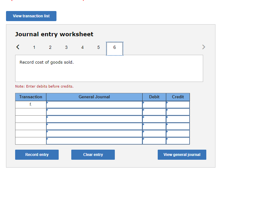Open account dropdown in fourth journal row
Viewport: 276px width, 201px height.
pos(94,126)
